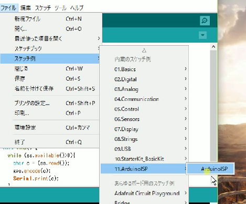Click the while (ss.available()>0){ code line
246x204 pixels.
(x=41, y=156)
